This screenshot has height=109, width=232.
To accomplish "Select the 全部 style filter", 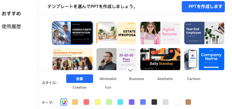I will coord(79,79).
